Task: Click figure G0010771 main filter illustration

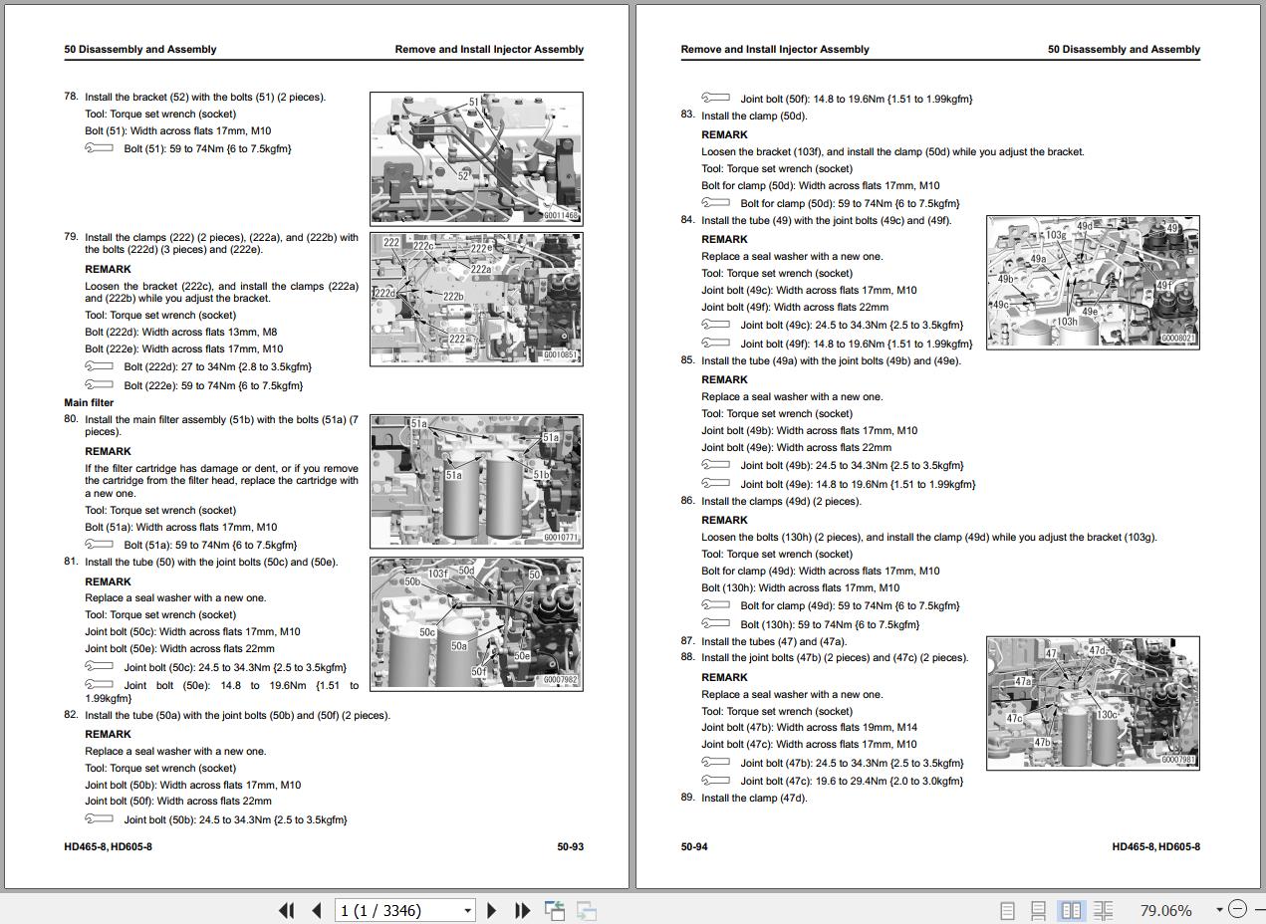Action: [476, 481]
